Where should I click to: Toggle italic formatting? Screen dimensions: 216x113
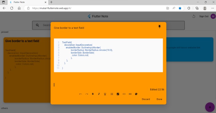(x=99, y=94)
